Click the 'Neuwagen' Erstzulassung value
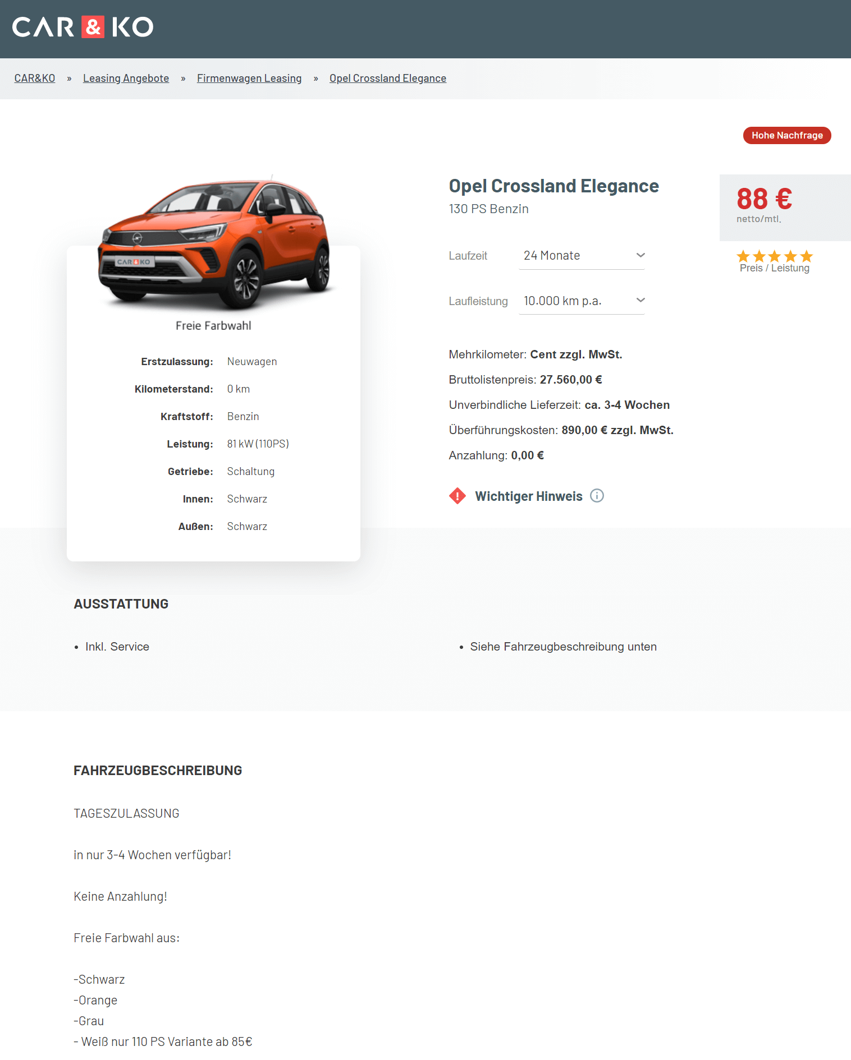Image resolution: width=851 pixels, height=1060 pixels. 252,362
